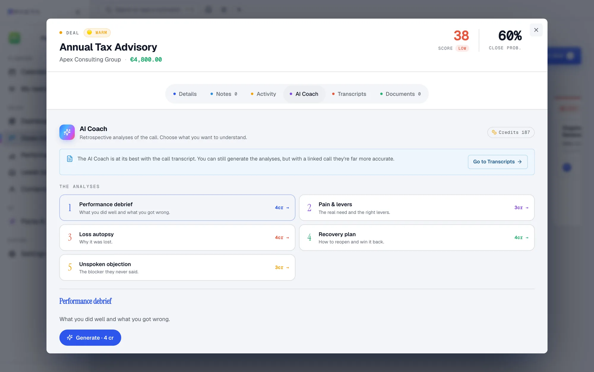Click arrow icon on Performance debrief card
The image size is (594, 372).
[x=287, y=208]
